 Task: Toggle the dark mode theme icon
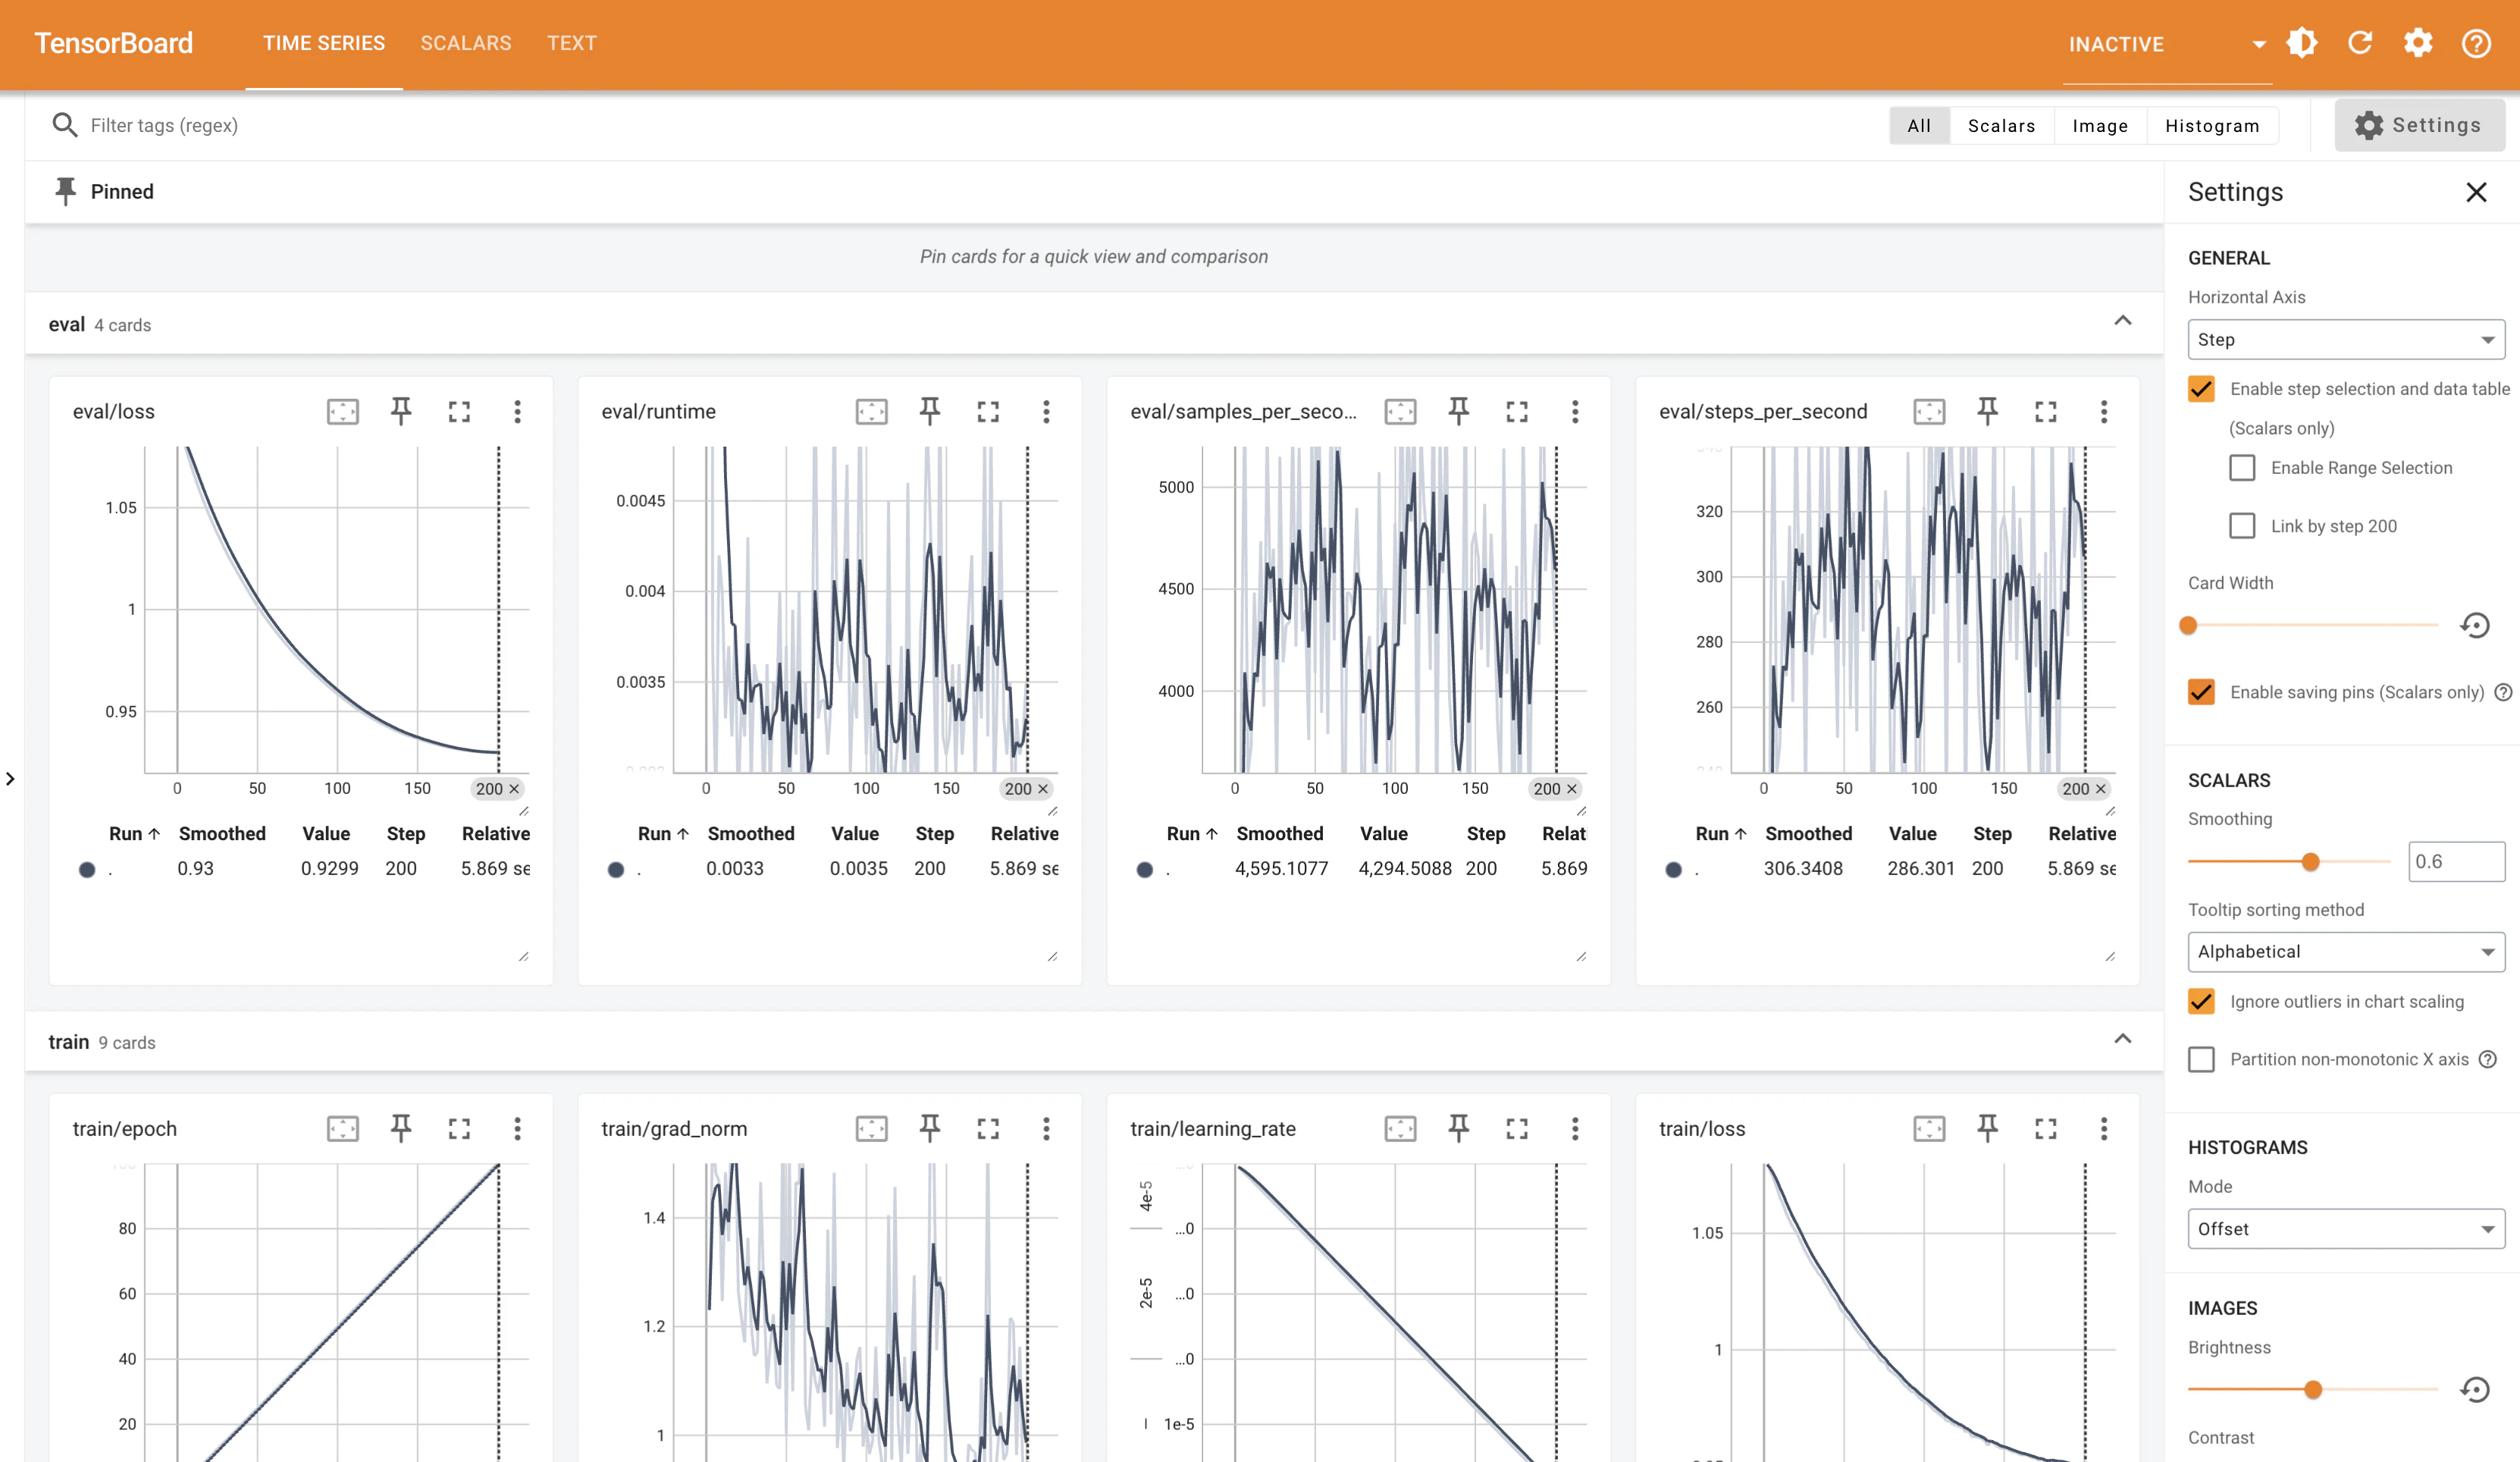click(x=2301, y=43)
